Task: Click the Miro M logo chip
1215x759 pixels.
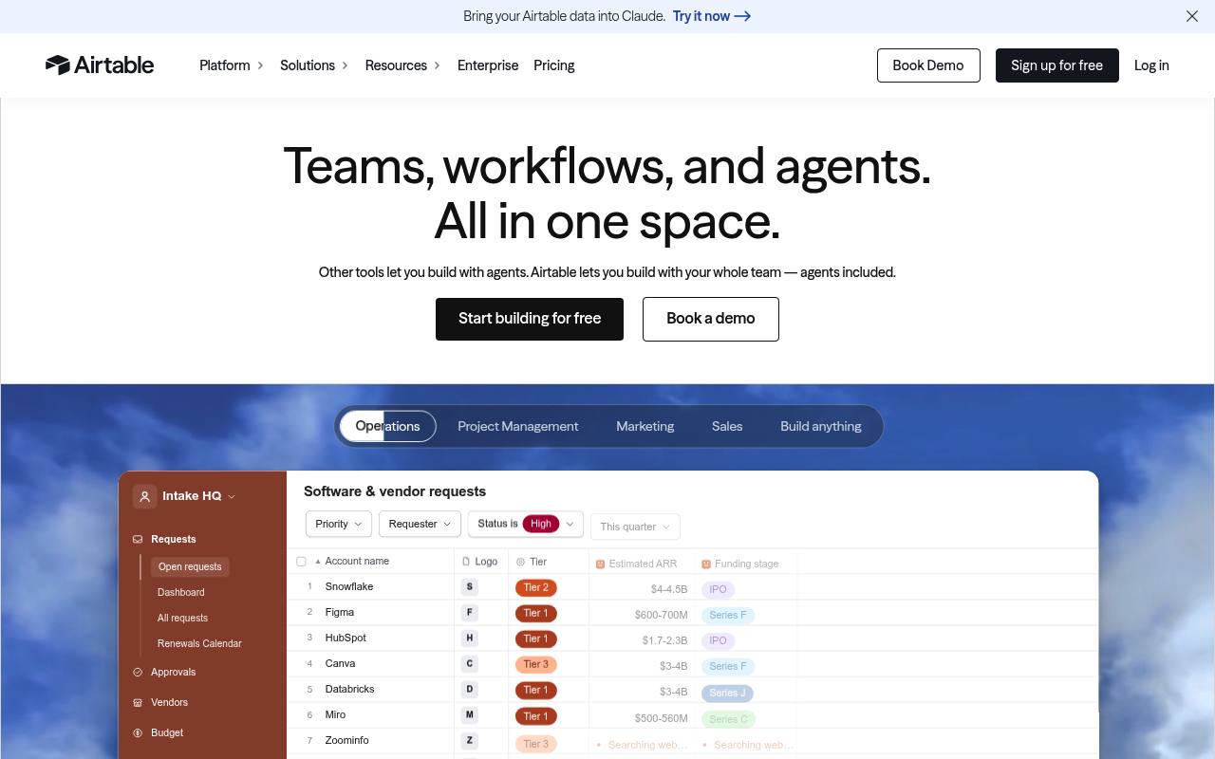Action: click(x=469, y=715)
